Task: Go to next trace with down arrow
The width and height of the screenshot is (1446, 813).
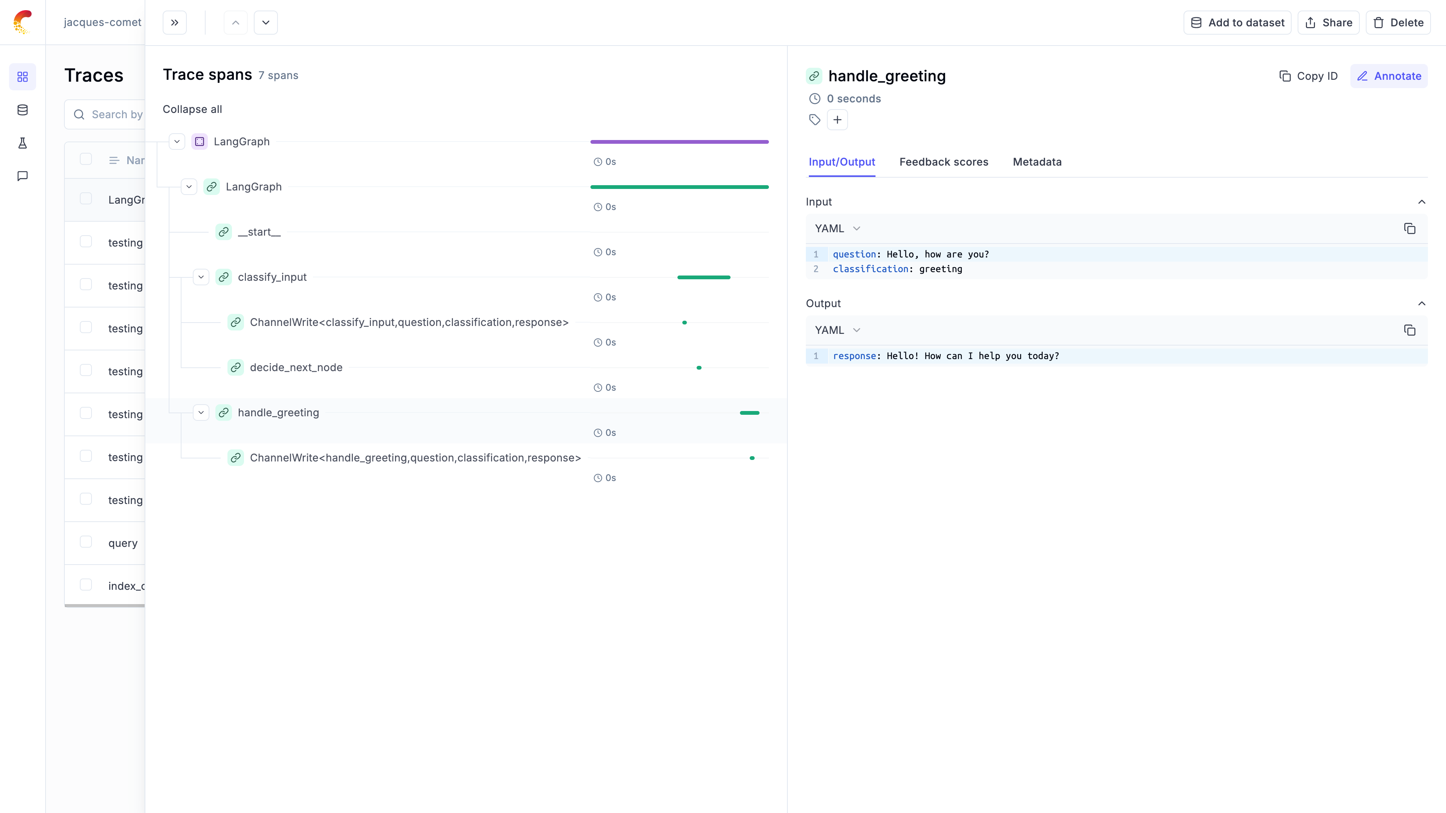Action: coord(265,23)
